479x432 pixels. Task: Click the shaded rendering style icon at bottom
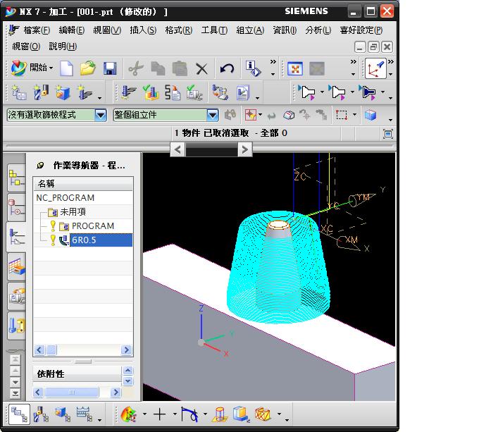129,414
